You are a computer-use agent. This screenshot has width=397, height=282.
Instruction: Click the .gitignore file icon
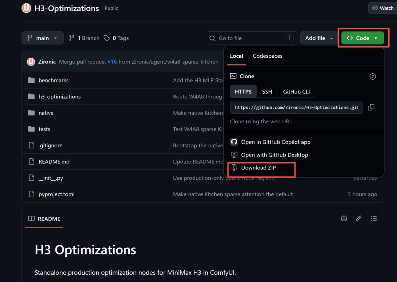[x=31, y=145]
